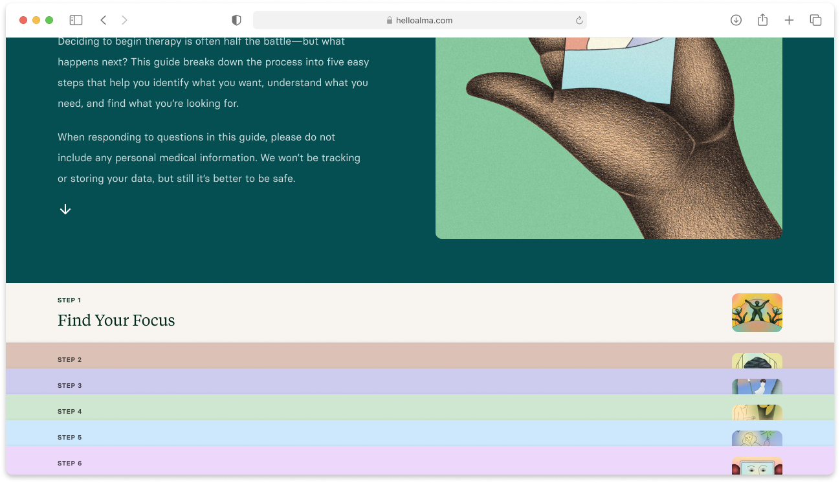This screenshot has width=840, height=483.
Task: Click the down arrow below intro text
Action: [x=65, y=209]
